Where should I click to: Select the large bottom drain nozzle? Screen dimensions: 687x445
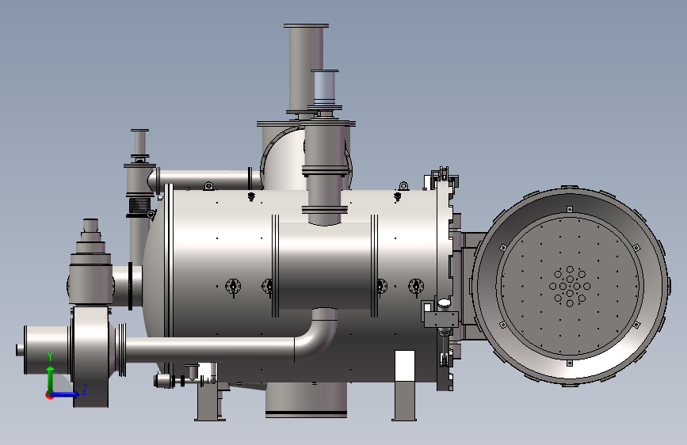(x=306, y=400)
